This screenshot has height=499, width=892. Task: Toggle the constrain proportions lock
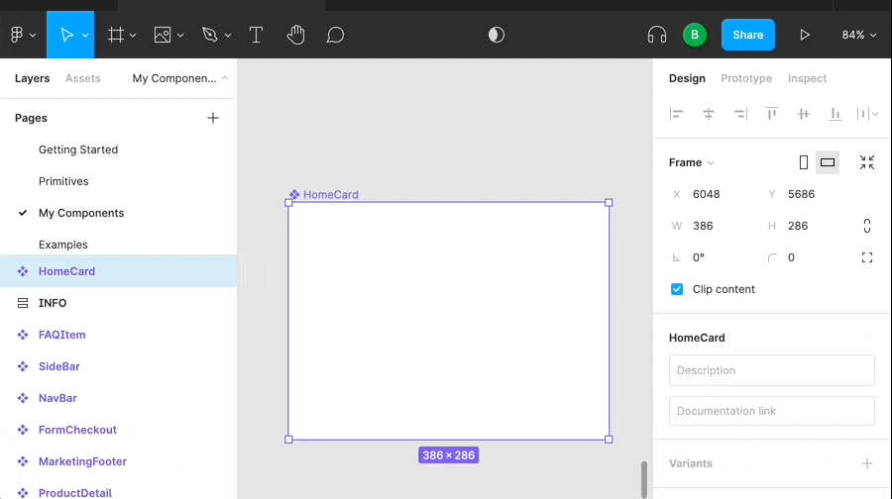[x=867, y=226]
